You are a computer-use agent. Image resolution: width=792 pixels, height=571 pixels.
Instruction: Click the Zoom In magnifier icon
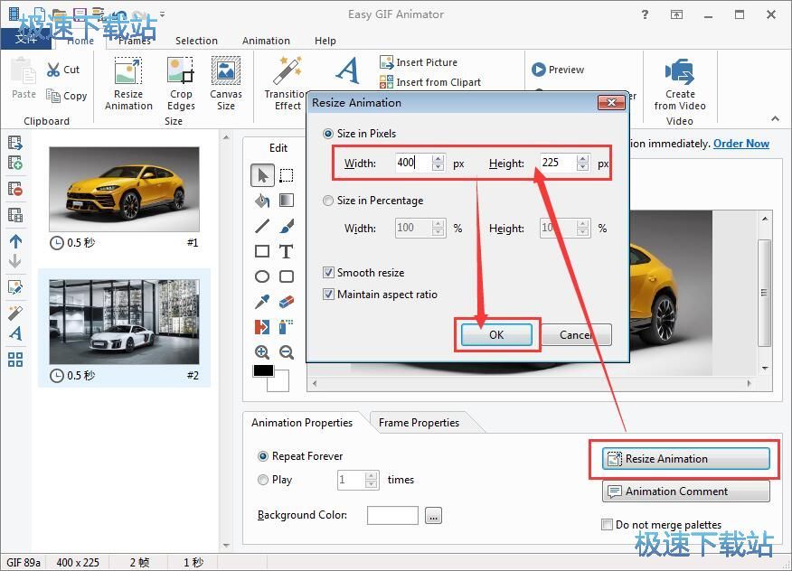[x=262, y=352]
